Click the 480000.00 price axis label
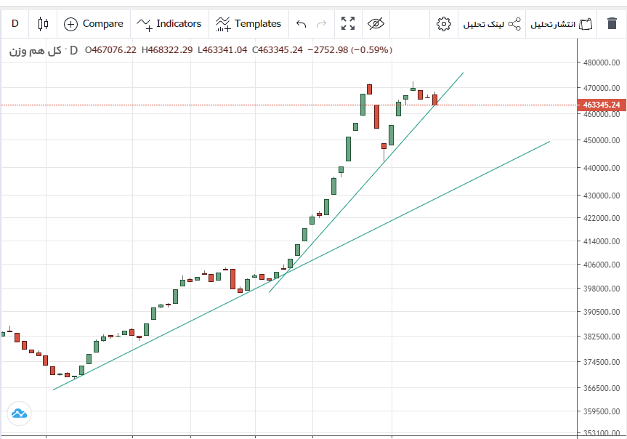627x439 pixels. (x=602, y=63)
